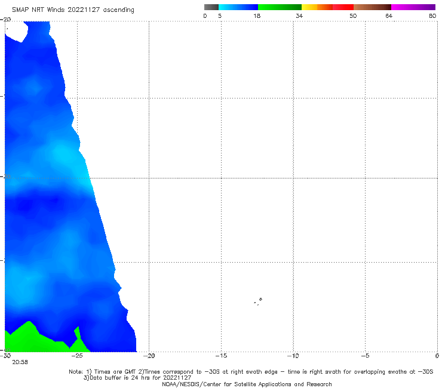This screenshot has height=388, width=442.
Task: Click the swath time label '20:58'
Action: pyautogui.click(x=20, y=362)
